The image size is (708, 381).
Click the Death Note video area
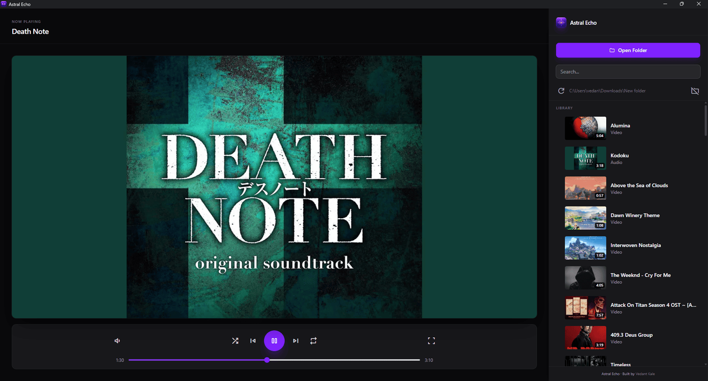pyautogui.click(x=274, y=187)
